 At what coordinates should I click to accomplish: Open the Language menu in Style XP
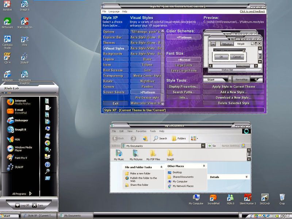coord(114,11)
